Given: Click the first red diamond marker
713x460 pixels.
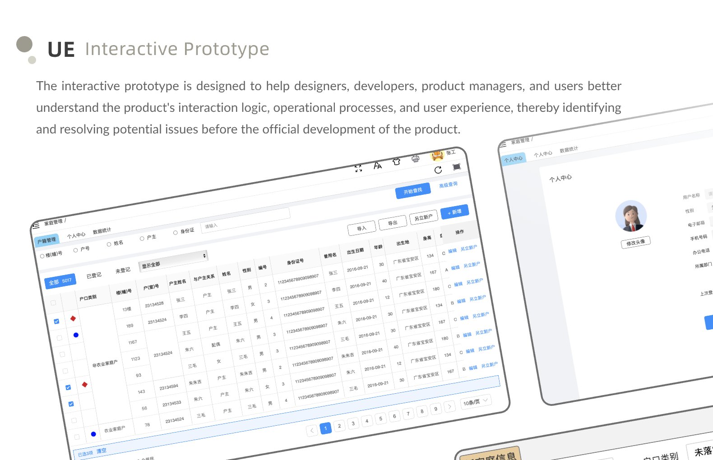Looking at the screenshot, I should (73, 318).
